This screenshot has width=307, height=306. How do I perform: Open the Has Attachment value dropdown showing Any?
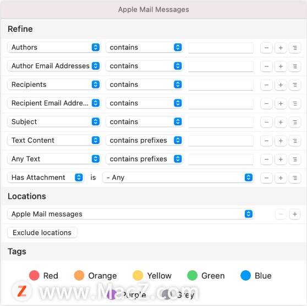point(178,177)
